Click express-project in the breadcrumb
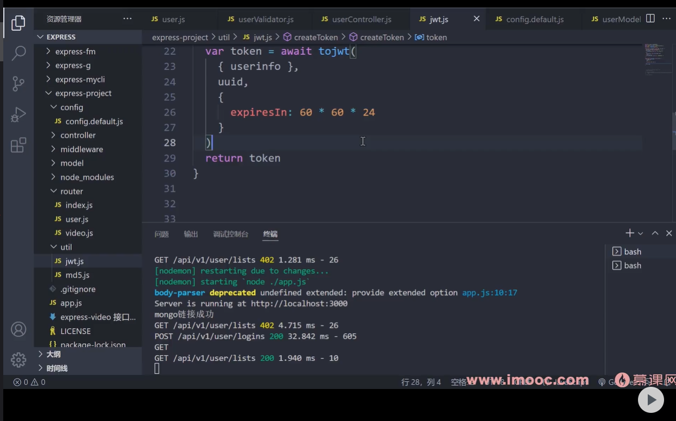 [180, 37]
